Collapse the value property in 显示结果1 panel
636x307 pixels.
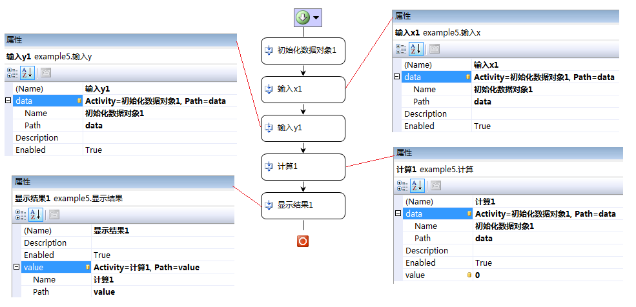pos(16,267)
